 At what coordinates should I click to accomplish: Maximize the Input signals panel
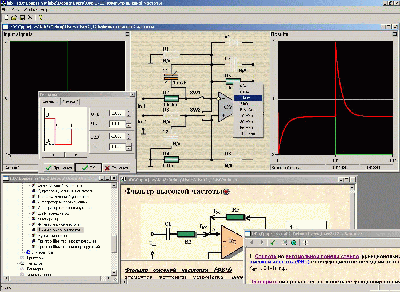127,34
